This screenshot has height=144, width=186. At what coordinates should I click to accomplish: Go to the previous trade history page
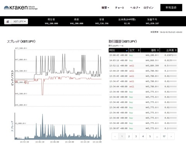pos(115,136)
